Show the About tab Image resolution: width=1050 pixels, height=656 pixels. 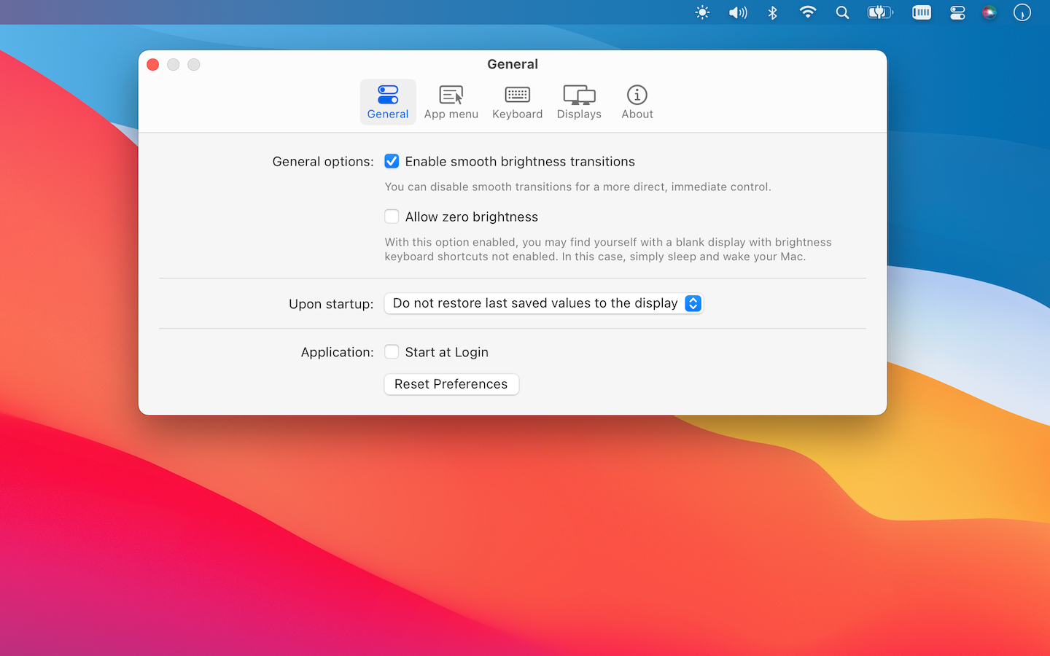pos(637,102)
